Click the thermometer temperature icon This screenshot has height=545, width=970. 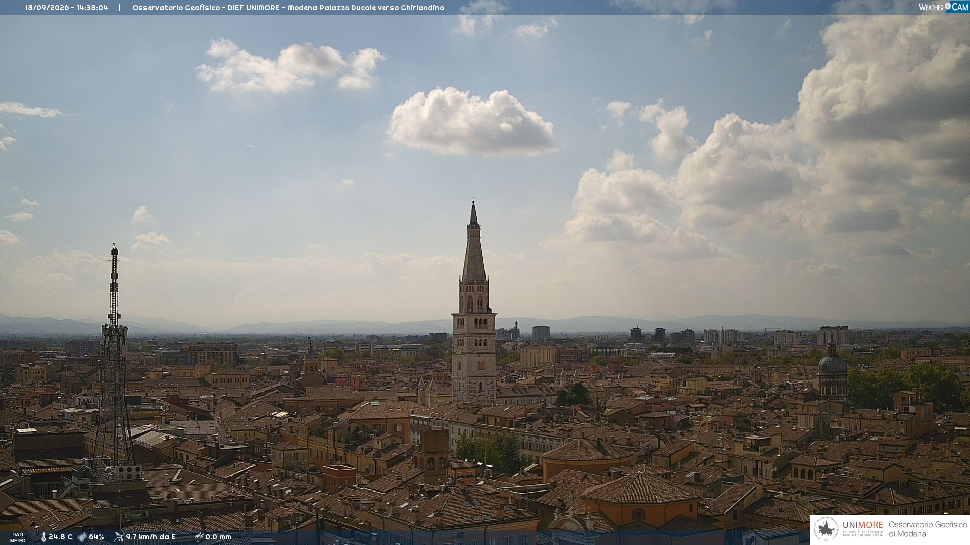pyautogui.click(x=43, y=537)
